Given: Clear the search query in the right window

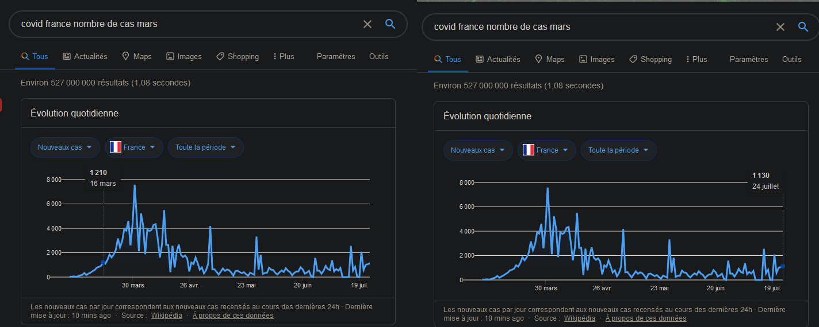Looking at the screenshot, I should click(x=780, y=27).
